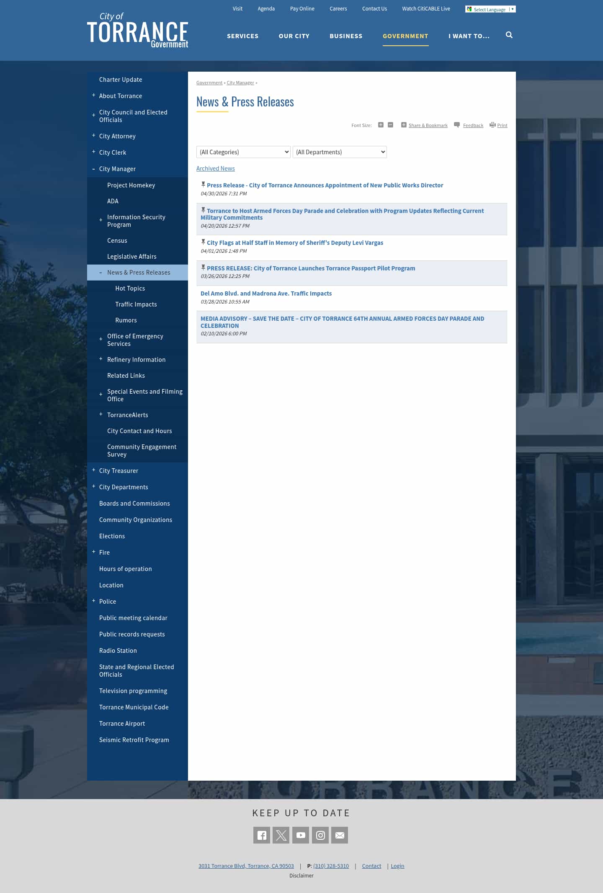The width and height of the screenshot is (603, 893).
Task: Click the footer Login link
Action: pyautogui.click(x=397, y=866)
